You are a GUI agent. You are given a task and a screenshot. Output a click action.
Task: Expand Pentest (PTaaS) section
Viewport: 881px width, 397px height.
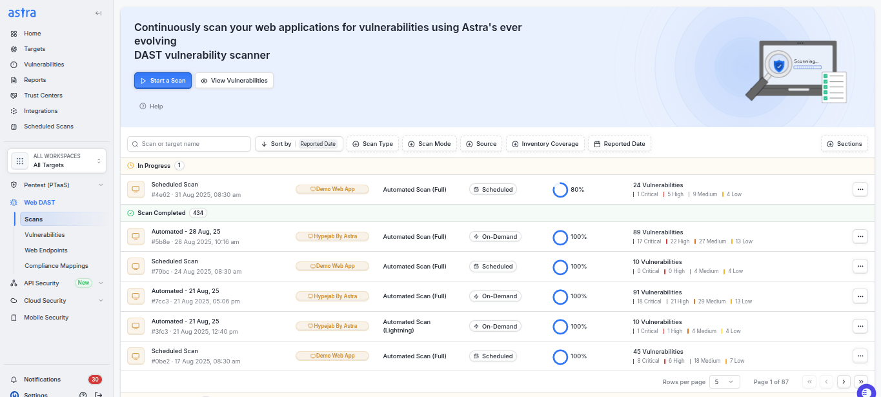[x=57, y=185]
